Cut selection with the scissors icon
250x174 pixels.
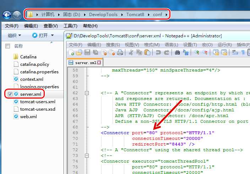pyautogui.click(x=131, y=52)
